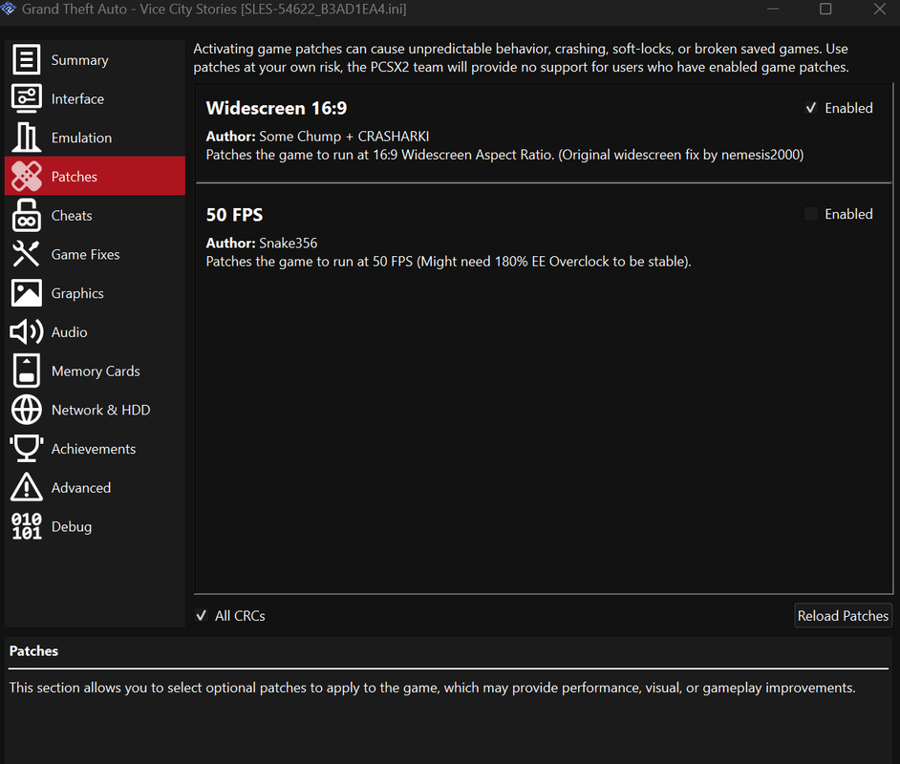The image size is (900, 764).
Task: Disable the Widescreen 16:9 patch checkbox
Action: [x=810, y=108]
